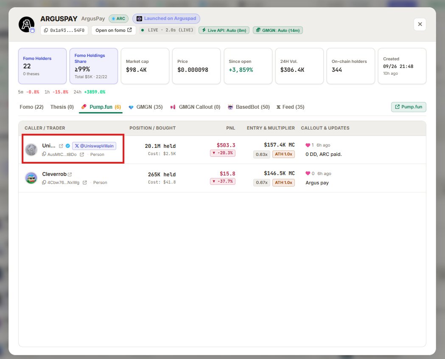Click the -37.7% PNL badge

222,181
